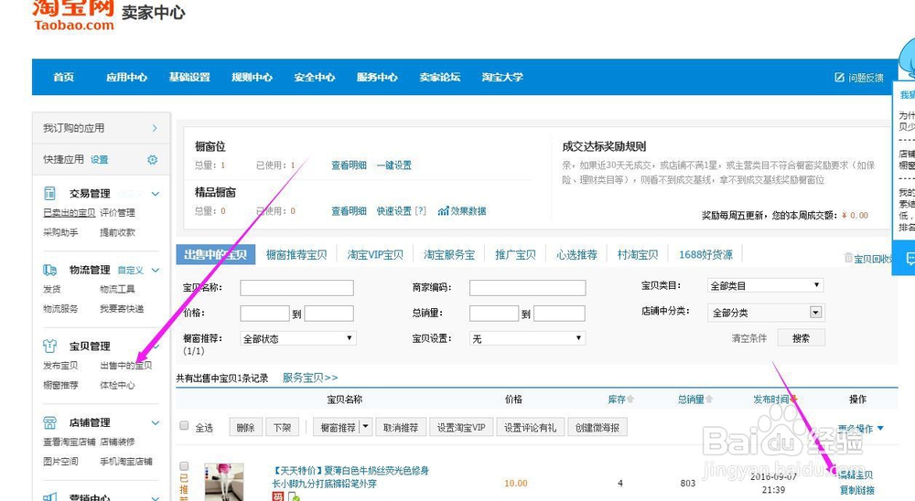915x501 pixels.
Task: Click the red badge under product title
Action: click(278, 496)
